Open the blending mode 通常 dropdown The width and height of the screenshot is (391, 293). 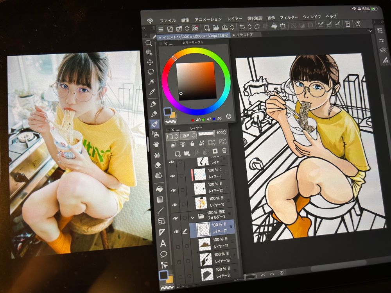pos(188,136)
